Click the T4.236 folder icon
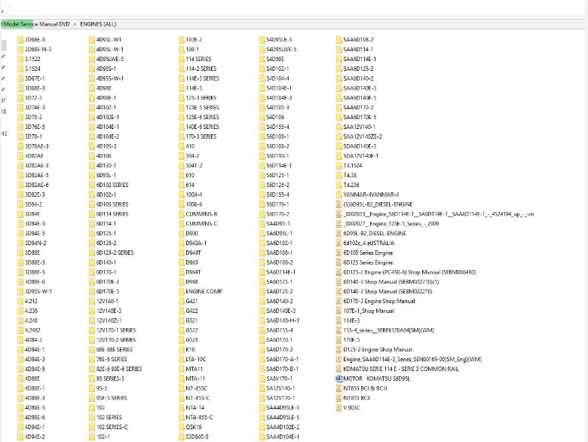Viewport: 588px width, 442px height. tap(339, 185)
